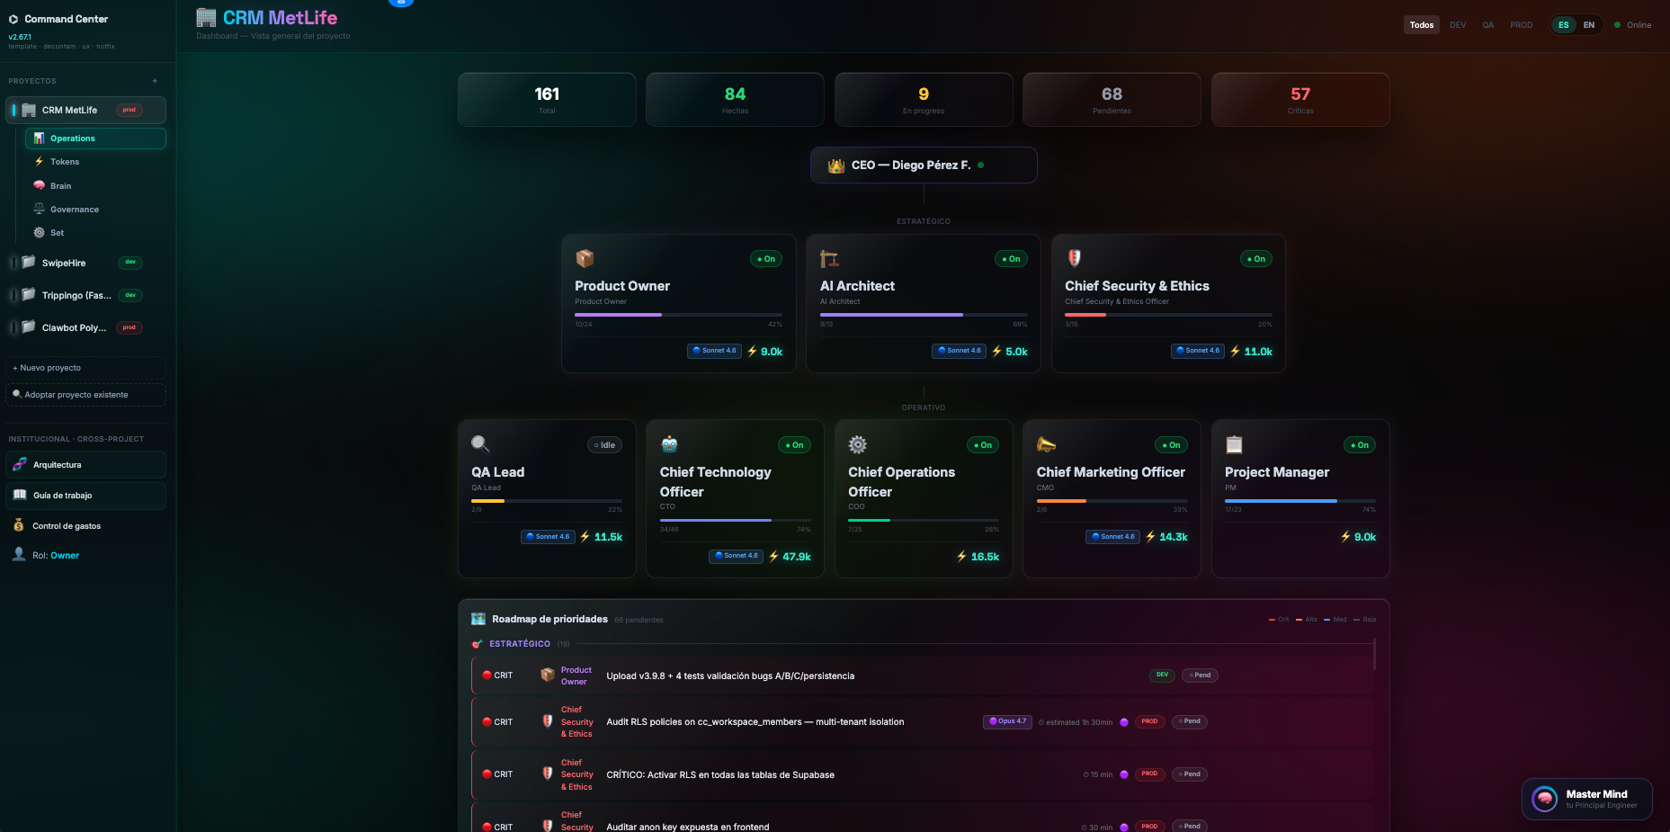Select the DEV environment filter
1670x832 pixels.
1458,25
